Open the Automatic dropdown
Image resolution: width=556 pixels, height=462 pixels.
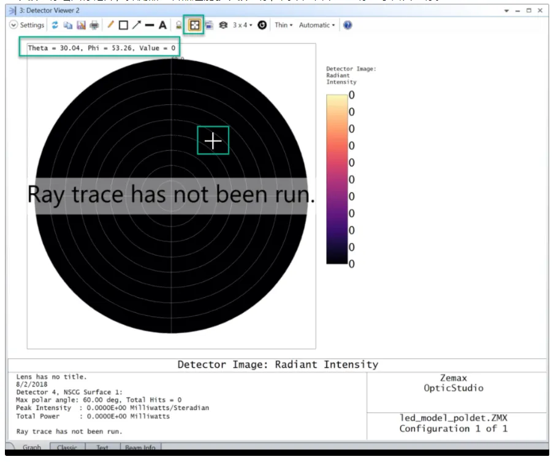(x=317, y=25)
